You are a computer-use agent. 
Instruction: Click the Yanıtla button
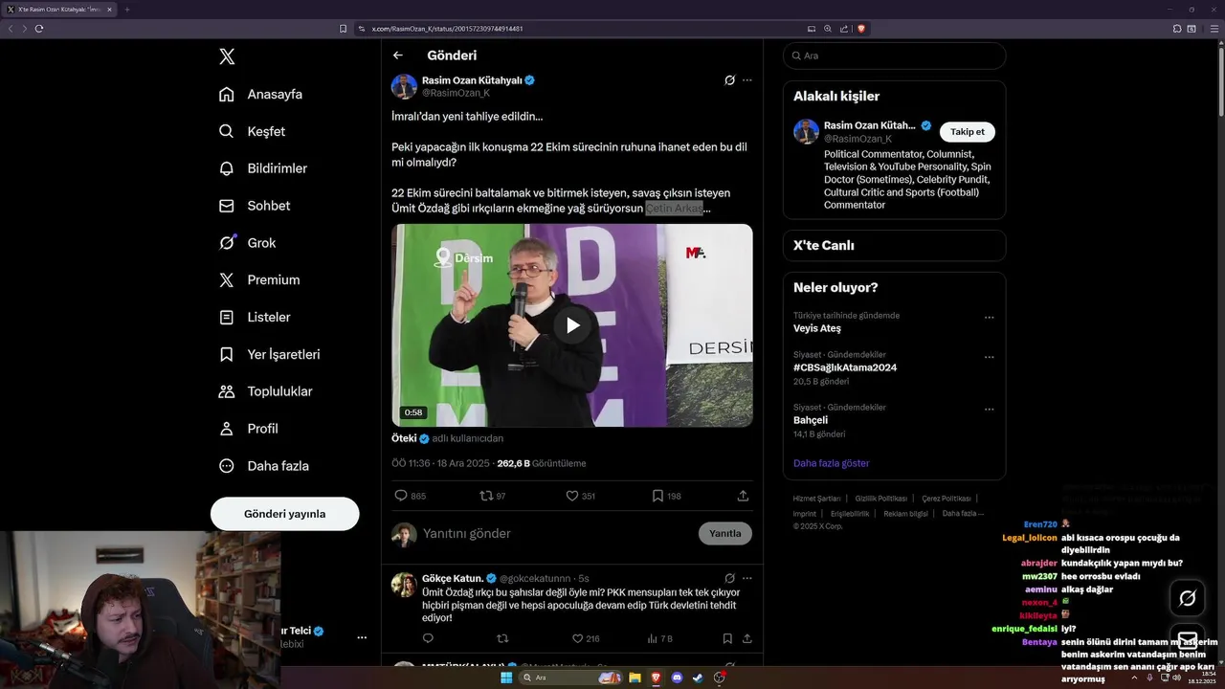(724, 533)
